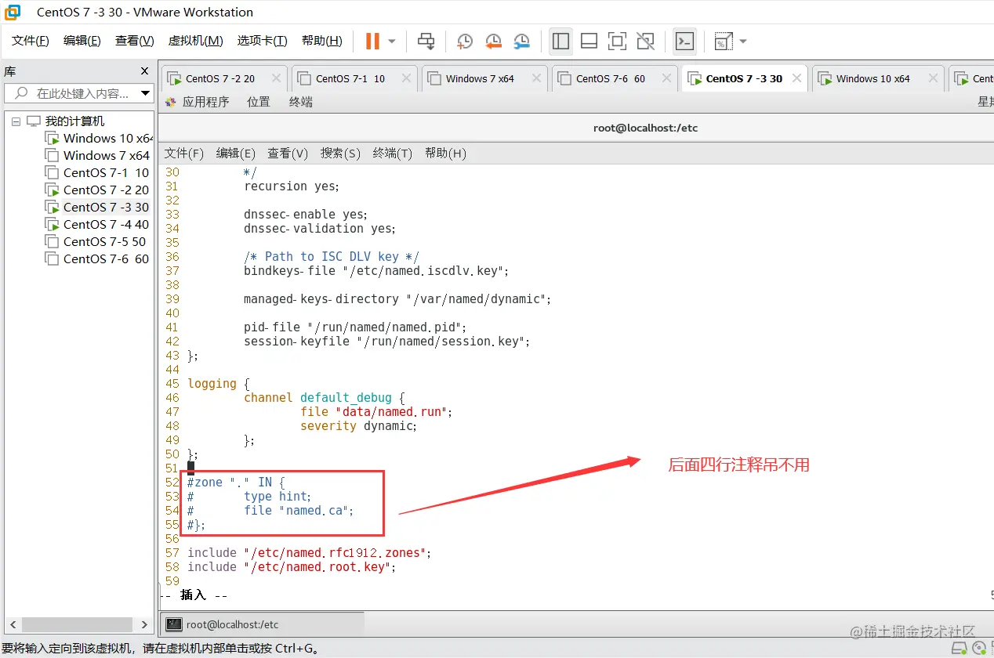994x658 pixels.
Task: Close the Windows 7 x64 tab
Action: [x=536, y=78]
